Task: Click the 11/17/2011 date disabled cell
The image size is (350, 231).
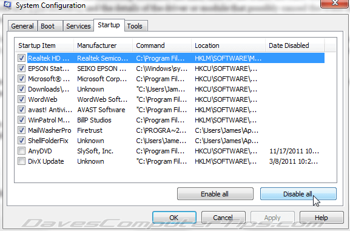Action: coord(294,151)
